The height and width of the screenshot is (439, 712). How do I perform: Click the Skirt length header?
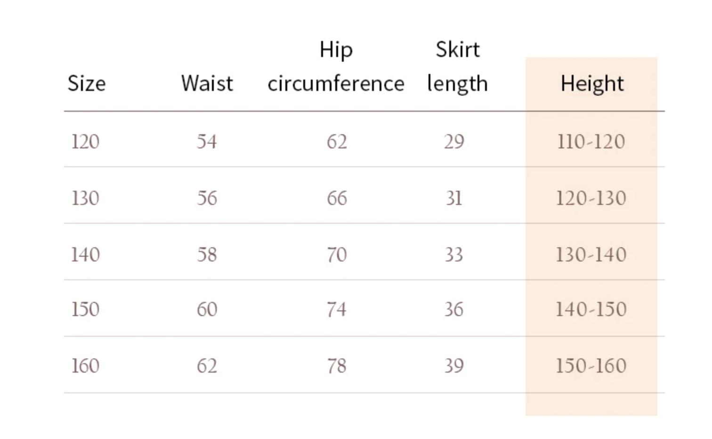(x=457, y=67)
